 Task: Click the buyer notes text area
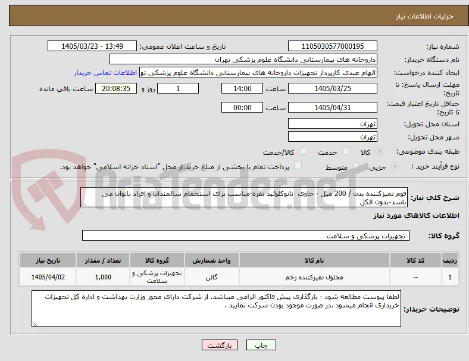216,309
